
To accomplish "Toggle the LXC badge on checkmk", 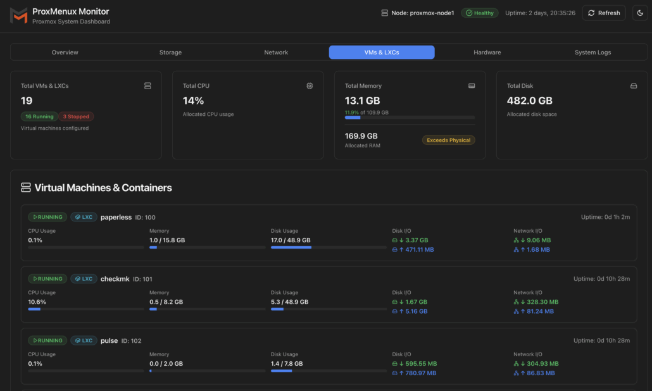I will 84,278.
